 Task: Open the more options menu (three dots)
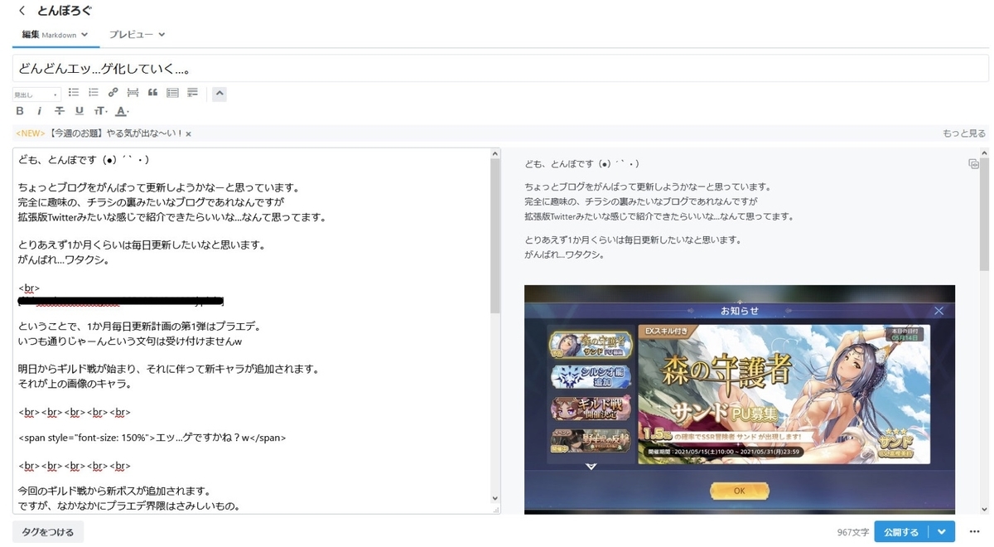[974, 532]
